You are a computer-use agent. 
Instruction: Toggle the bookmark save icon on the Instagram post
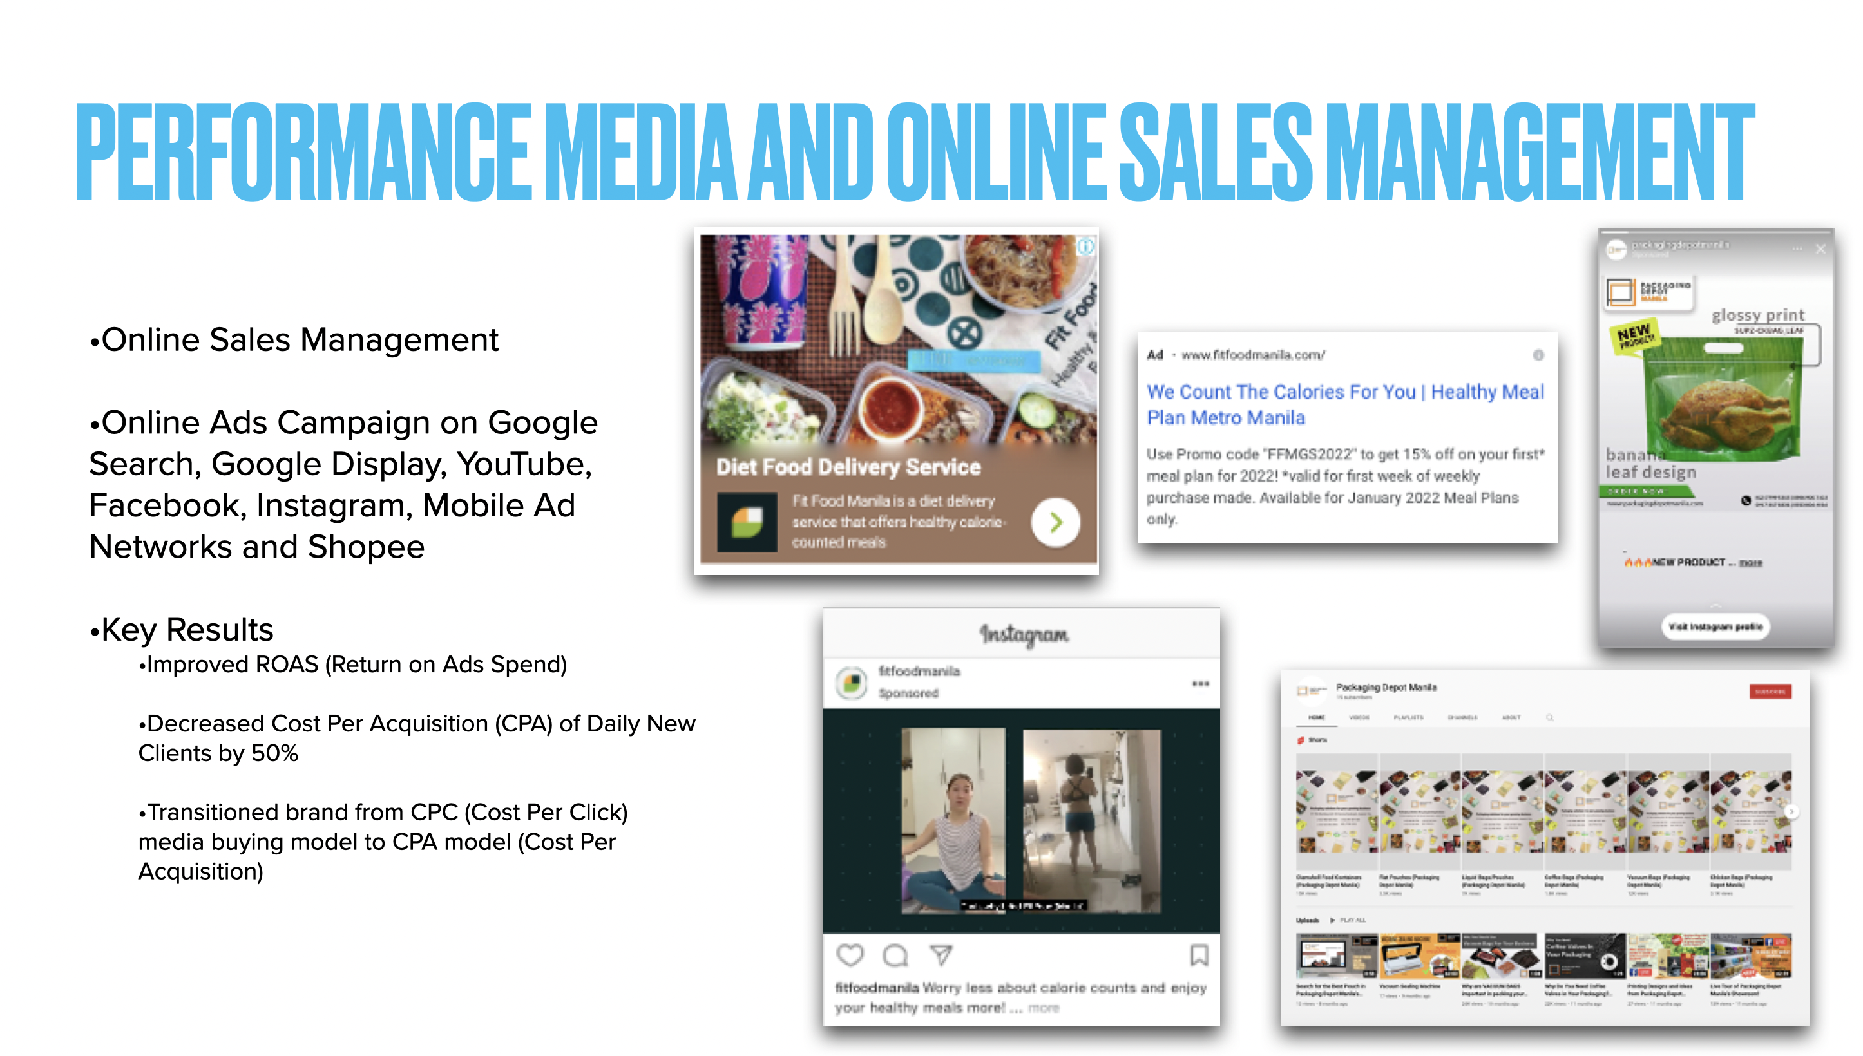click(1201, 956)
